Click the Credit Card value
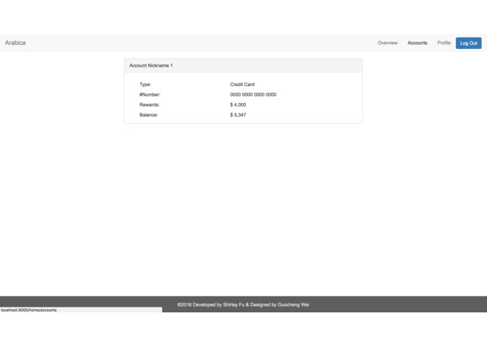This screenshot has width=487, height=346. (x=242, y=85)
